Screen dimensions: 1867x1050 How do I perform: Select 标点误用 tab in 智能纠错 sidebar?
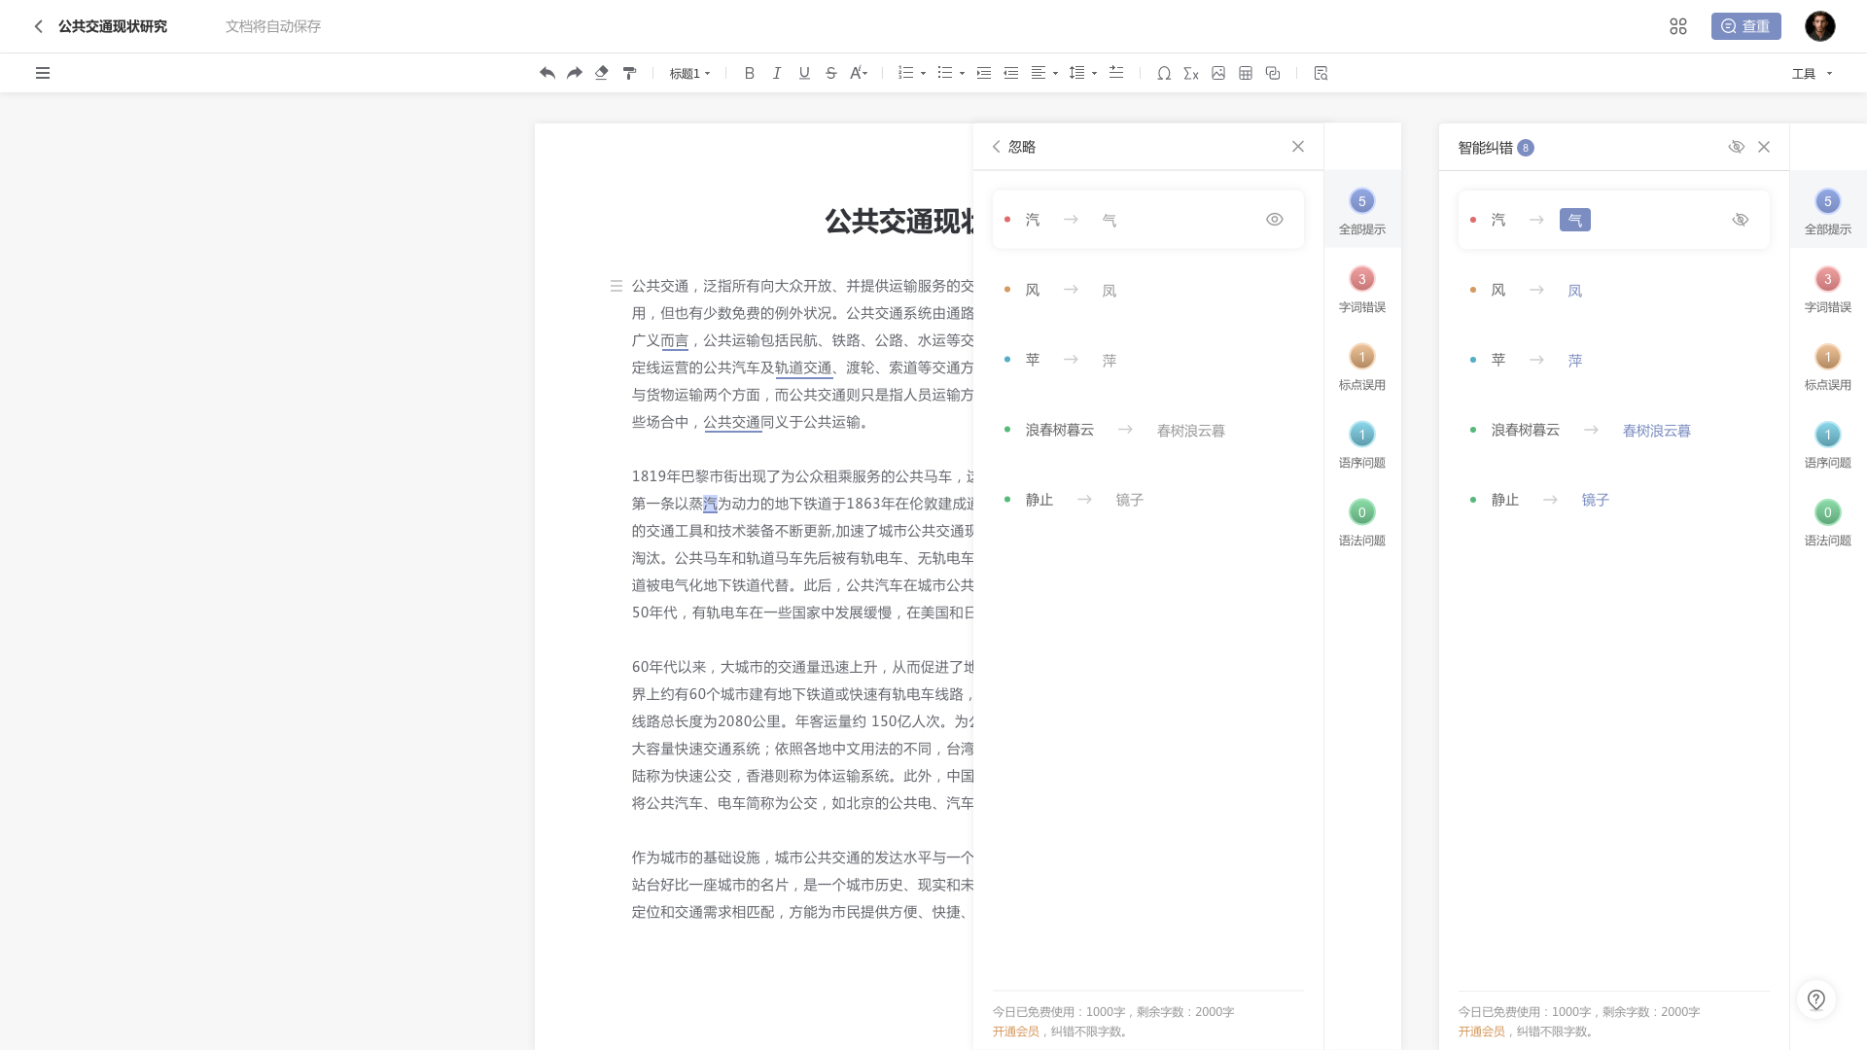1828,366
